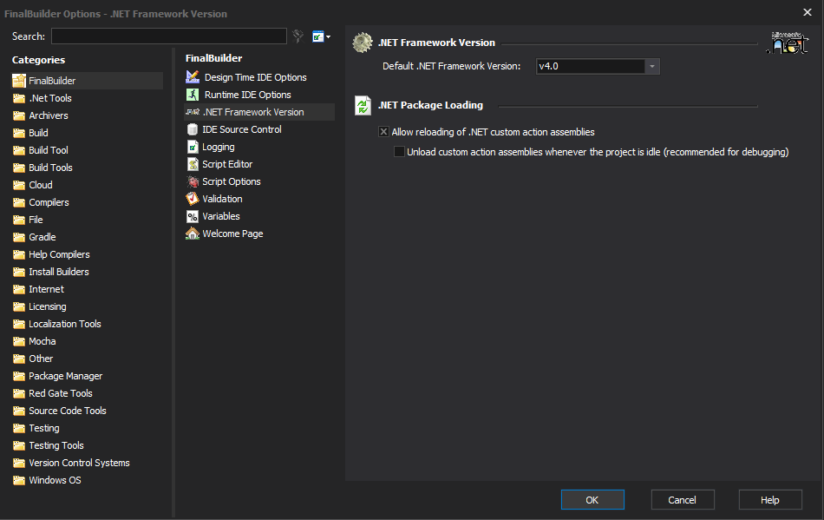Select the Script Options bug icon
The height and width of the screenshot is (520, 824).
(193, 181)
